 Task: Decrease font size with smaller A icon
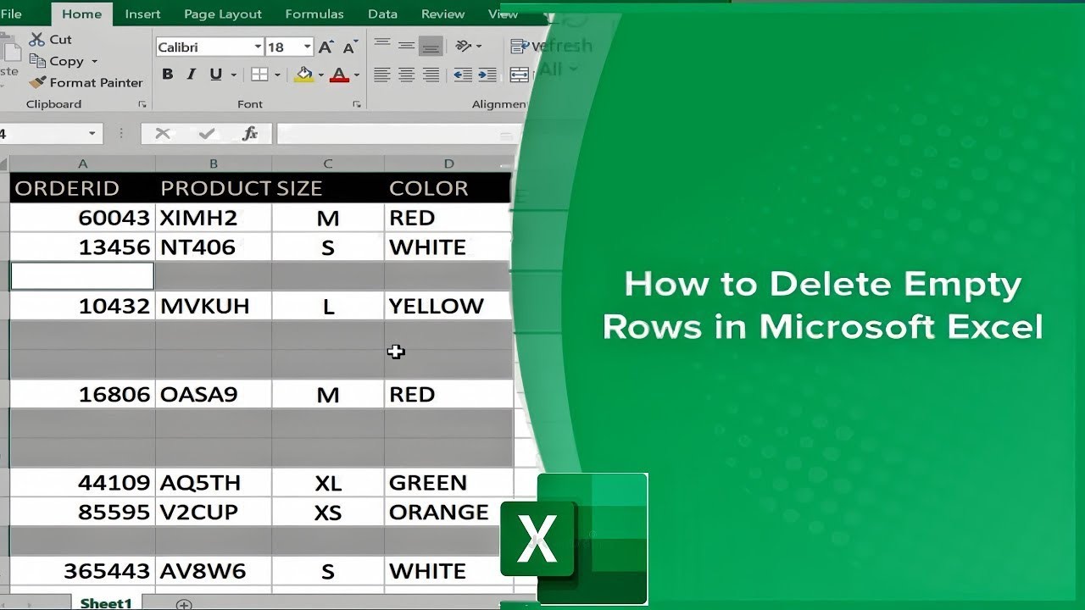pos(350,47)
